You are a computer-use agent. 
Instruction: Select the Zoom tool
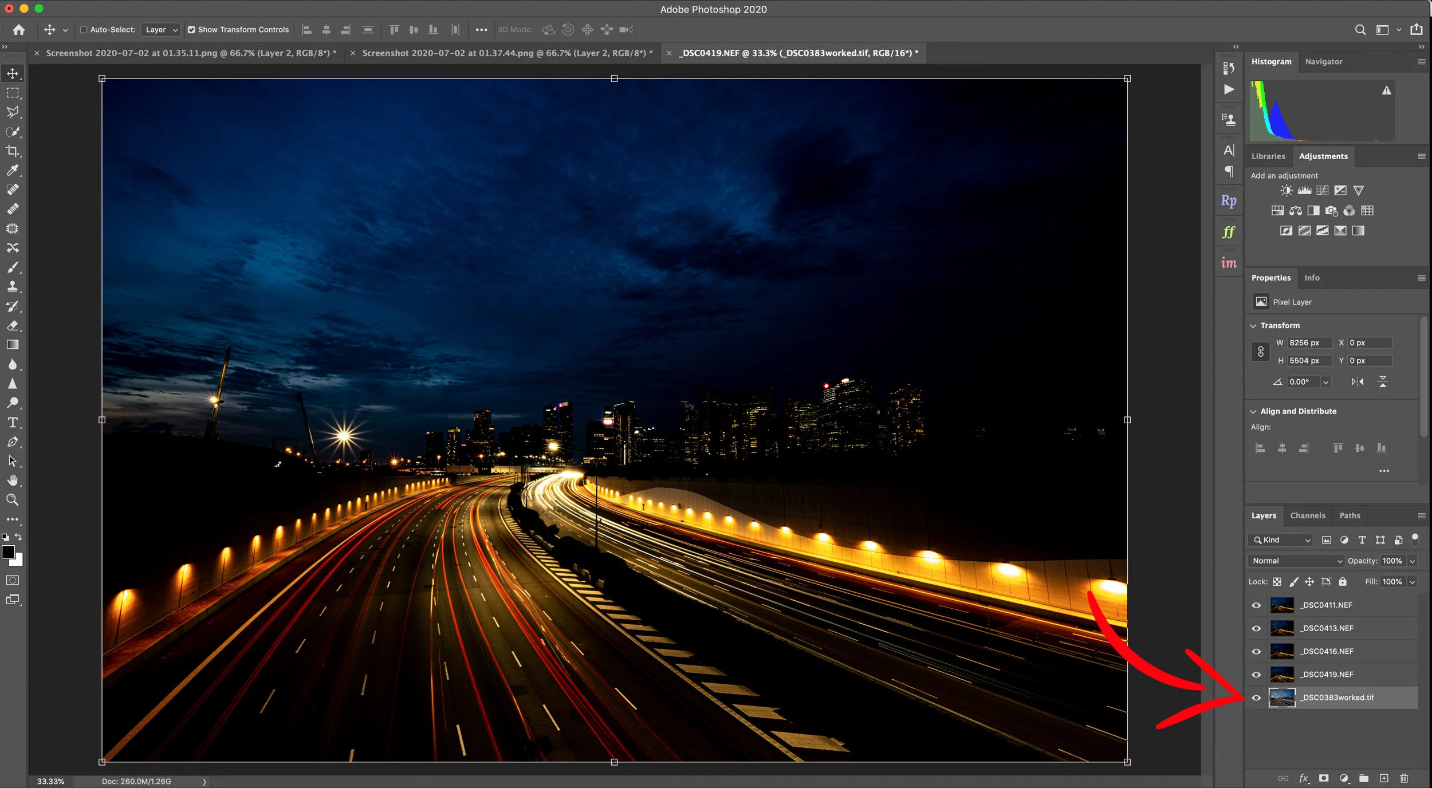coord(13,499)
